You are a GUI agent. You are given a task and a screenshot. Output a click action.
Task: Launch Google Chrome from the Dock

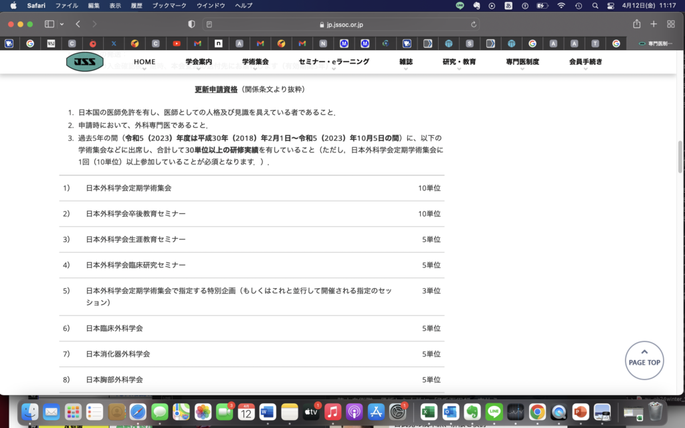(x=537, y=413)
